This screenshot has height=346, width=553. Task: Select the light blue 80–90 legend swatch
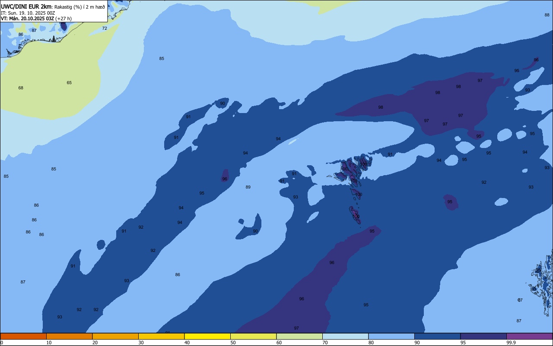tap(391, 336)
